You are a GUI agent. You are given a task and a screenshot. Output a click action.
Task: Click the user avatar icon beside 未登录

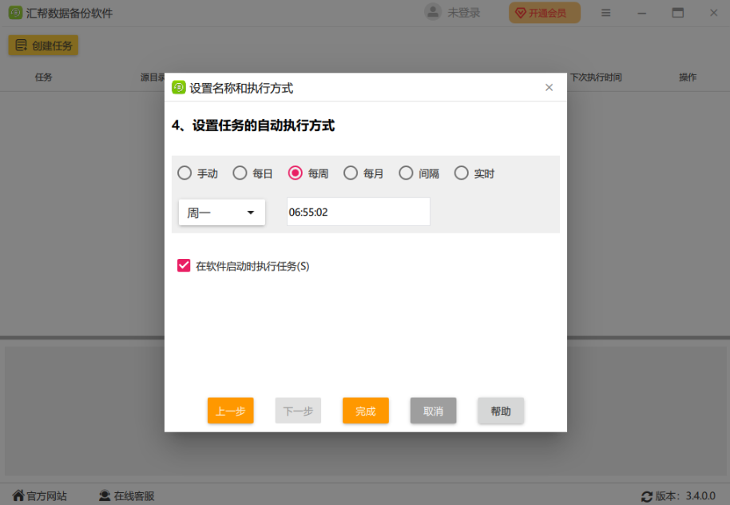[433, 12]
